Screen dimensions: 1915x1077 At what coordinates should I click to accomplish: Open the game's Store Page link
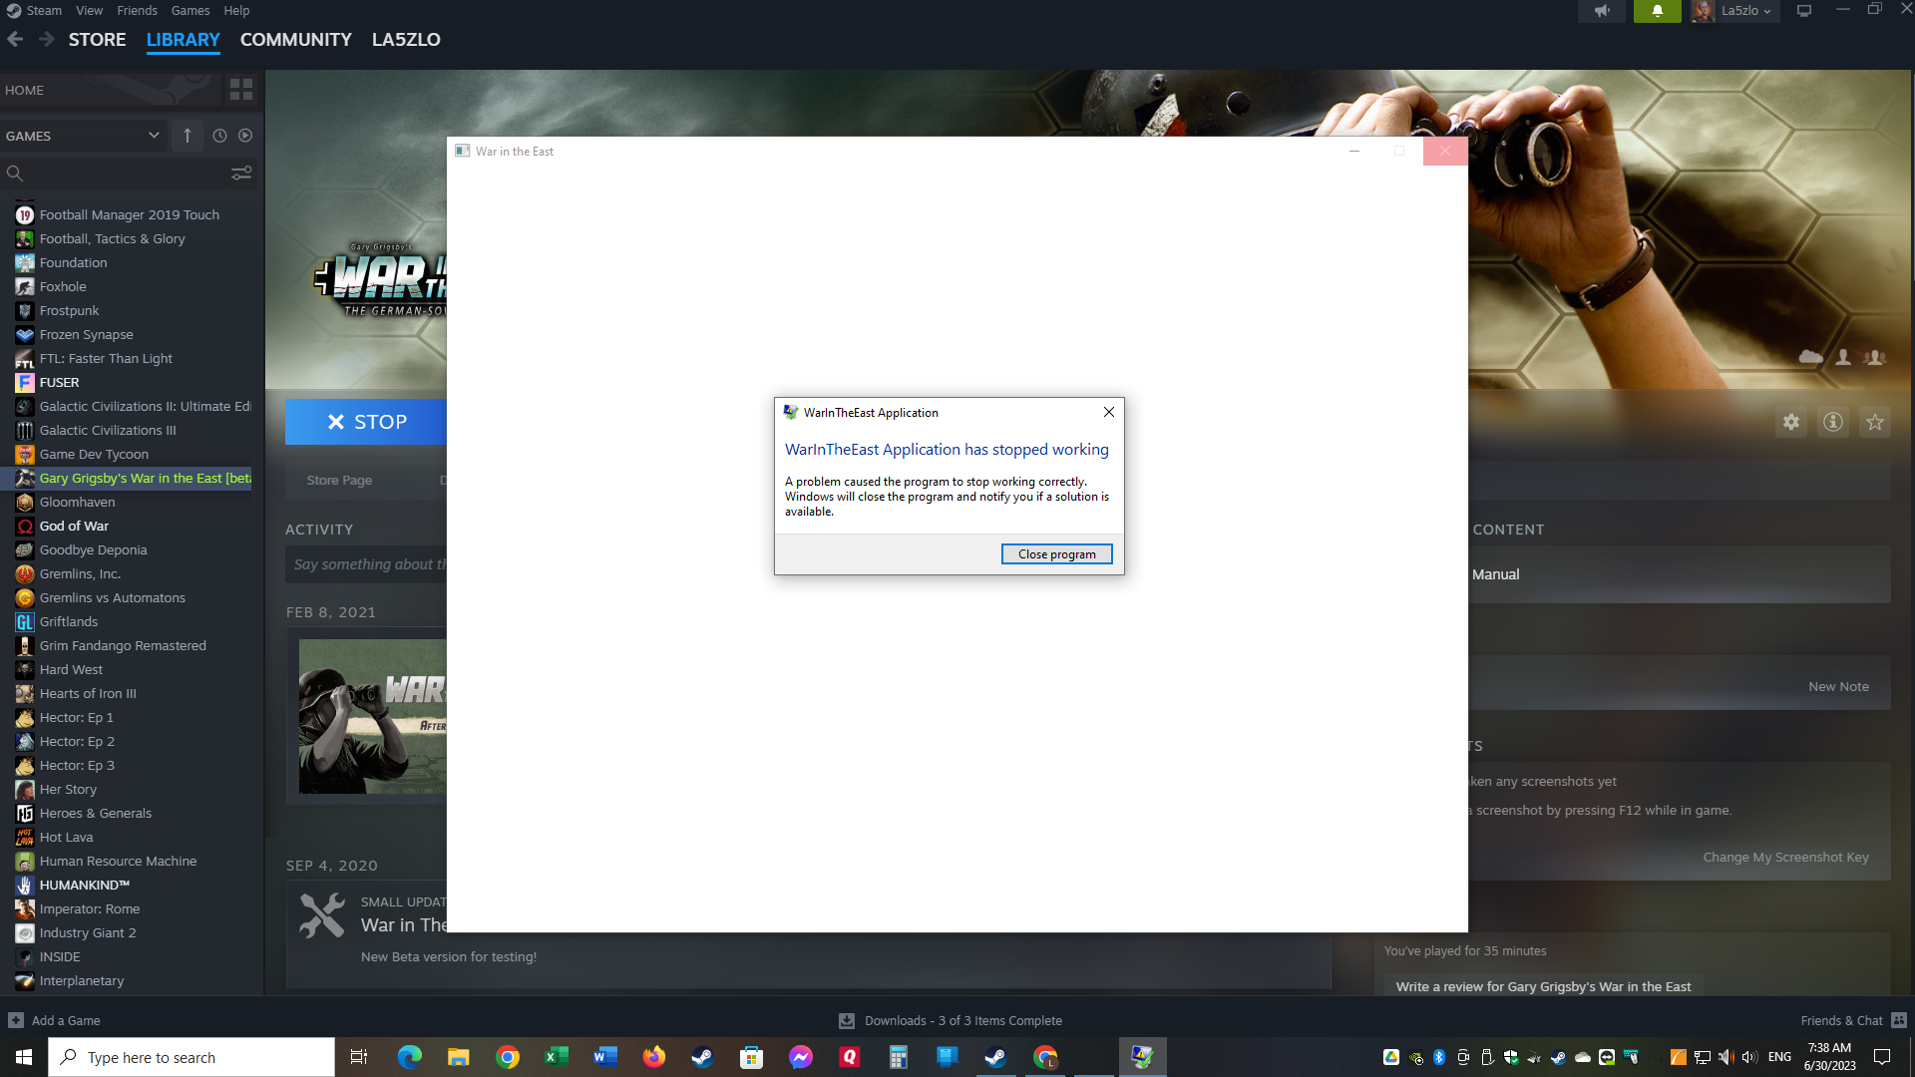pyautogui.click(x=339, y=480)
